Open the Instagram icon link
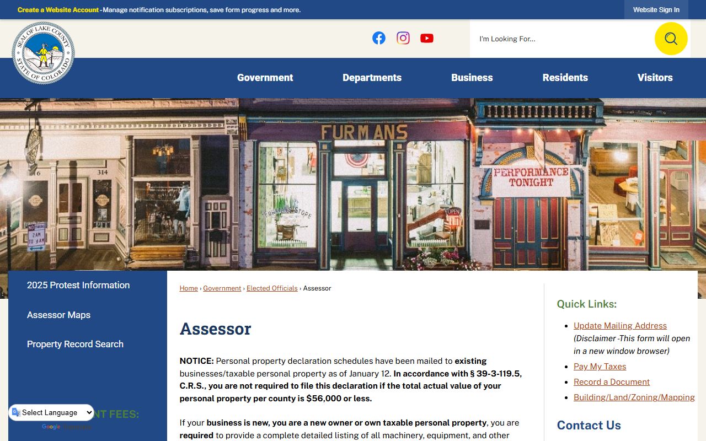This screenshot has height=441, width=706. (x=403, y=38)
